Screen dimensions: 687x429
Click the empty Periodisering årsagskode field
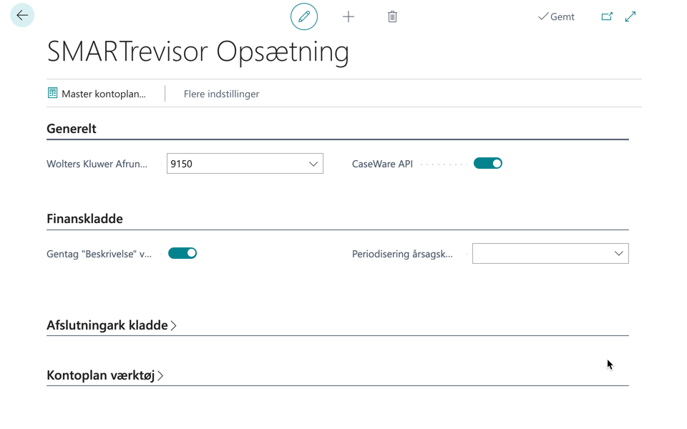pos(550,253)
